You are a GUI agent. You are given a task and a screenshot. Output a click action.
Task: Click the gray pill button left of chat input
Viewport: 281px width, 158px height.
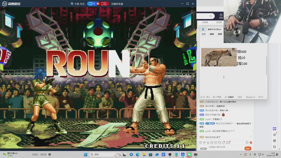203,149
